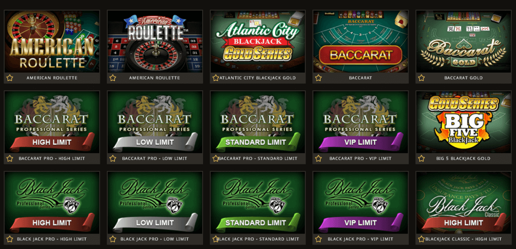Open Black Jack Professional VIP Limit tile

(361, 203)
